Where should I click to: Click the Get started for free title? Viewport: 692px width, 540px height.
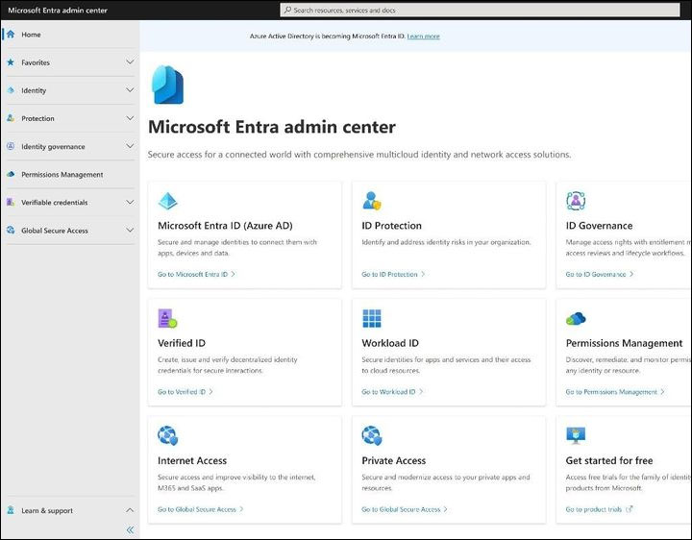pyautogui.click(x=609, y=460)
